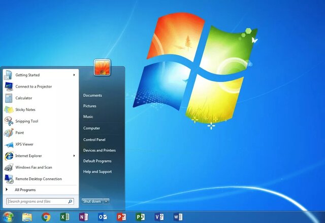Open Control Panel
325x223 pixels.
pyautogui.click(x=94, y=140)
